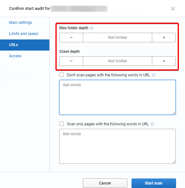Open the Main settings tab
185x188 pixels.
pos(20,22)
